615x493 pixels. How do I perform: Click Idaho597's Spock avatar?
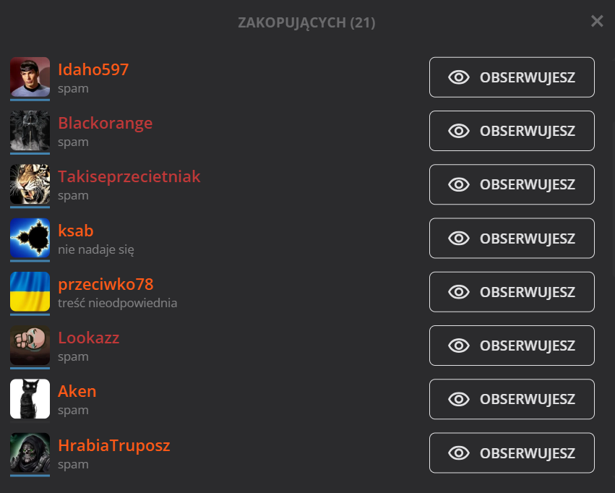pyautogui.click(x=30, y=77)
